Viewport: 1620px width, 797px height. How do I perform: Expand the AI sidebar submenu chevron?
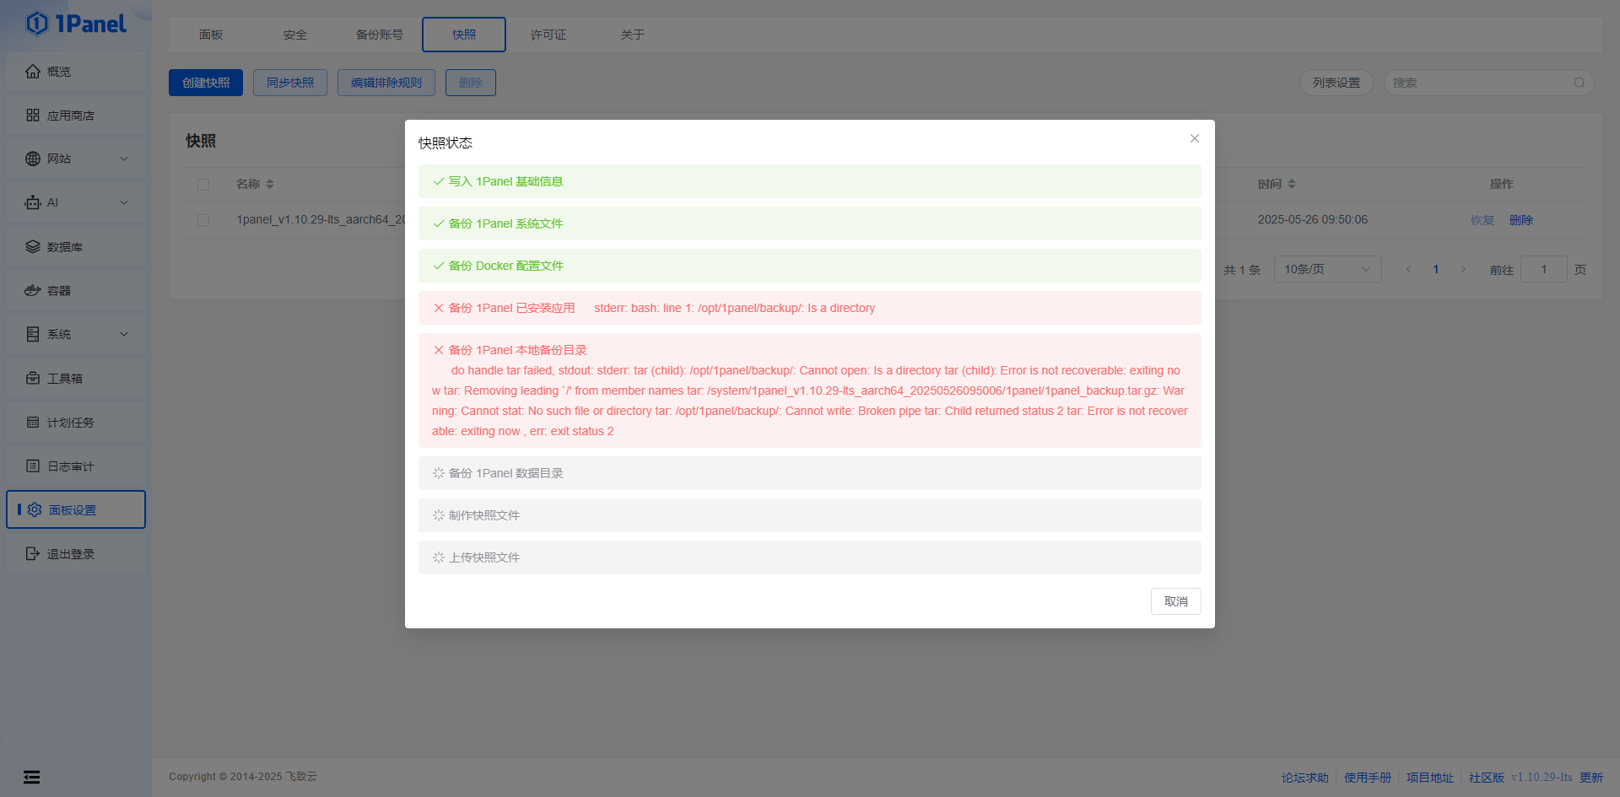(124, 202)
